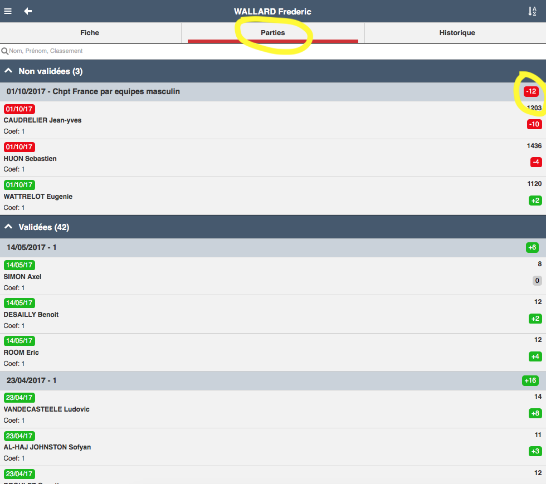Go back with the left arrow
This screenshot has width=546, height=484.
tap(28, 11)
